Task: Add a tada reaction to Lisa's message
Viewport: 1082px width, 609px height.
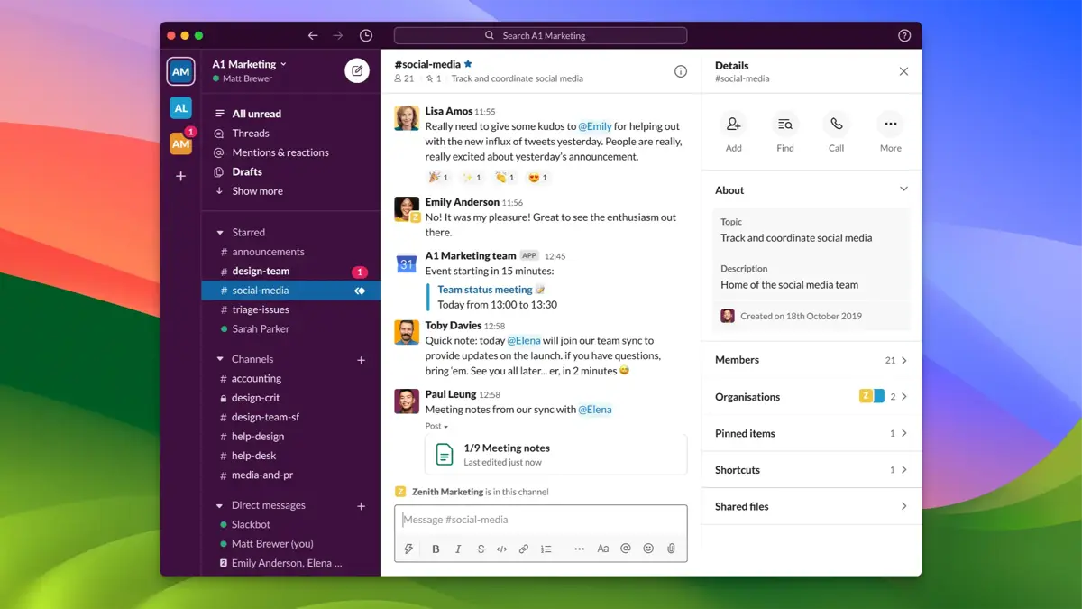Action: 437,177
